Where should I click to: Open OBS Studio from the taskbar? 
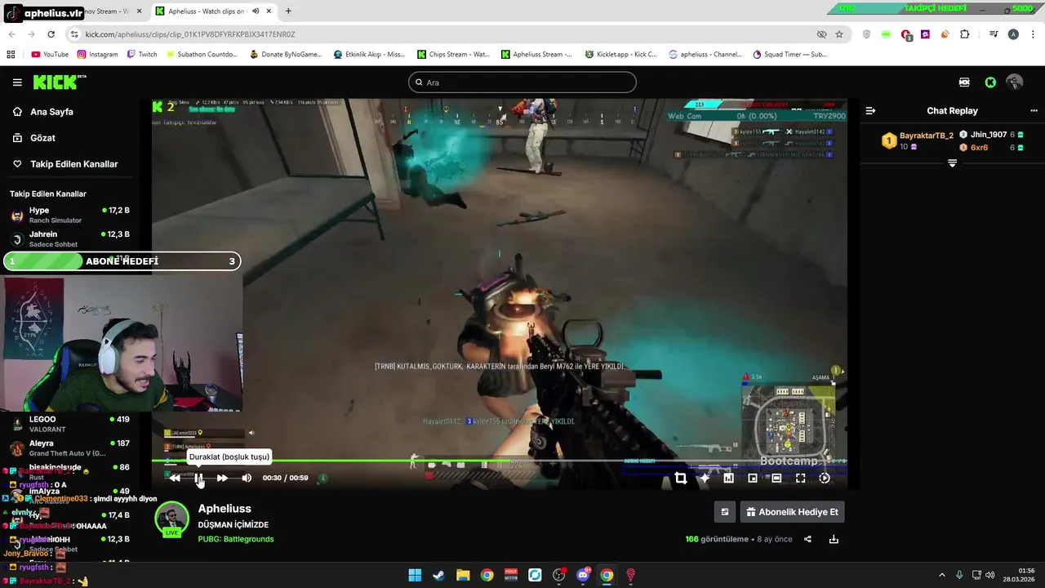pos(559,575)
